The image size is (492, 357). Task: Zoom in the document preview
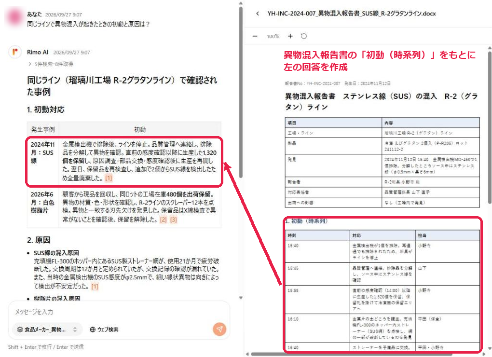pyautogui.click(x=290, y=36)
